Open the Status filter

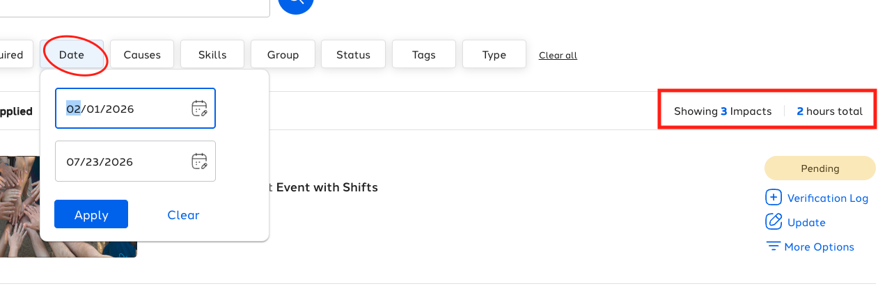353,54
